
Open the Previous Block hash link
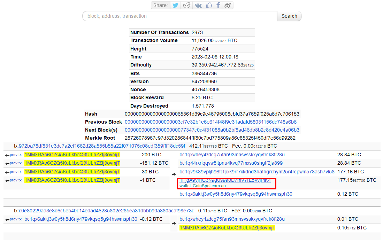(x=210, y=122)
